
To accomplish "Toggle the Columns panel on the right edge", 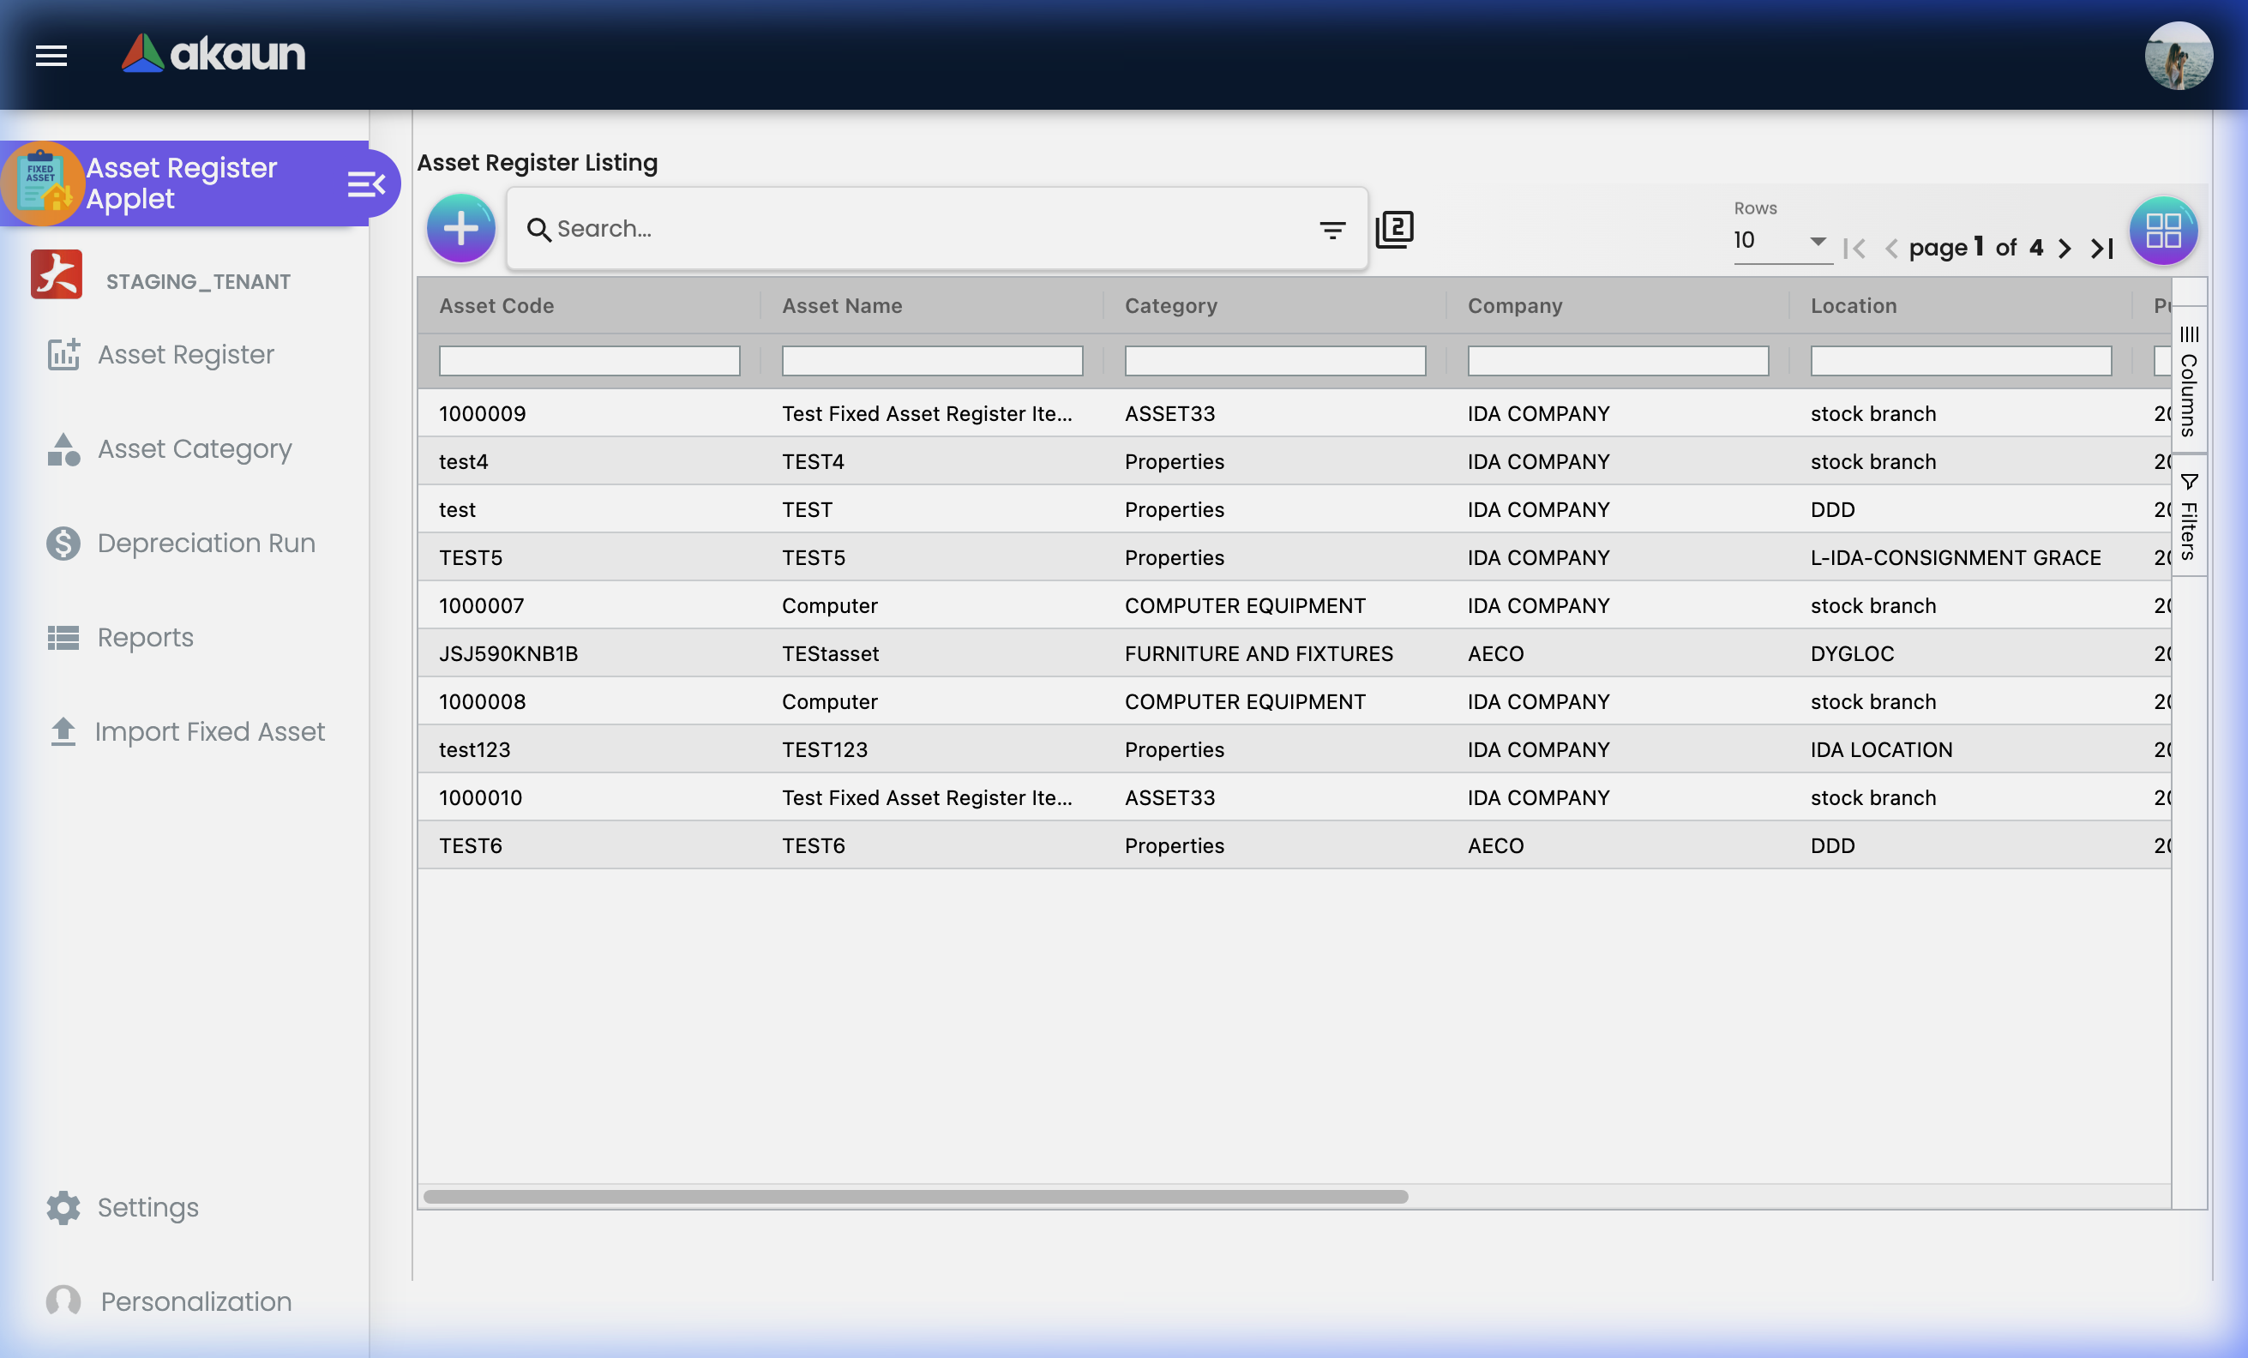I will point(2188,383).
